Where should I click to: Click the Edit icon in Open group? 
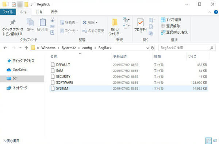[x=151, y=27]
